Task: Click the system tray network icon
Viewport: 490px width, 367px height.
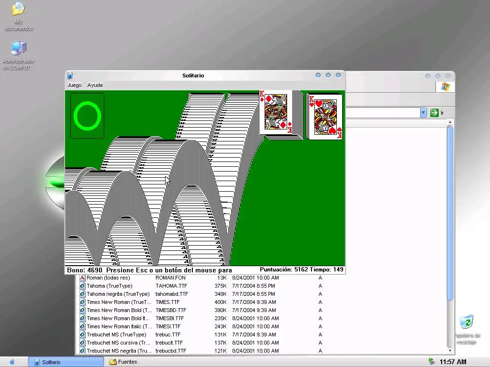Action: point(432,362)
